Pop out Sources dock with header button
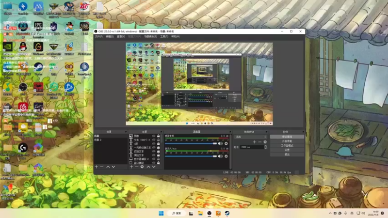Viewport: 388px width, 218px height. [x=162, y=132]
